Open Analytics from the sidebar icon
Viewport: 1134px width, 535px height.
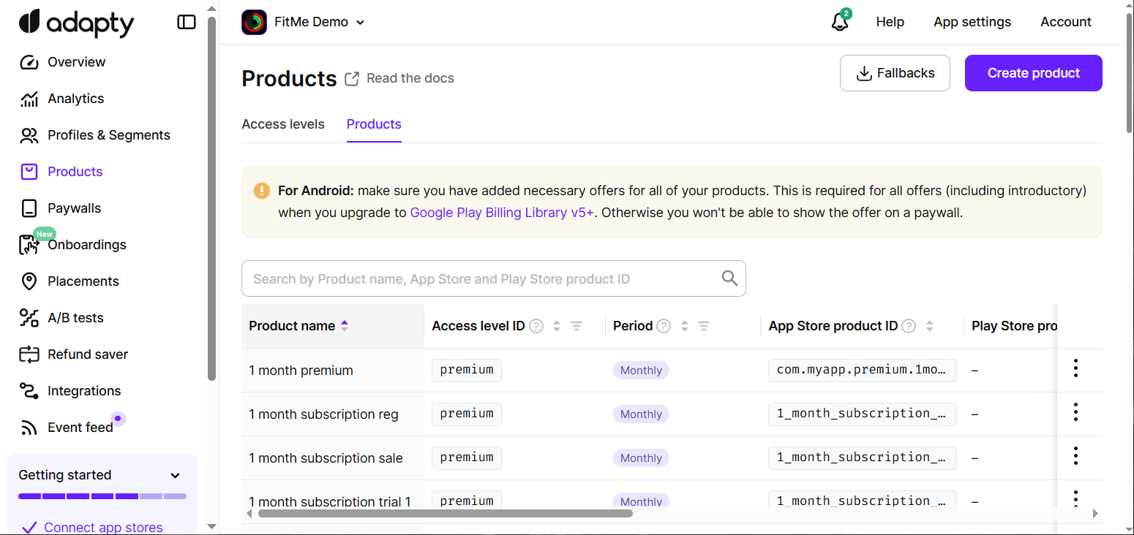click(x=28, y=98)
